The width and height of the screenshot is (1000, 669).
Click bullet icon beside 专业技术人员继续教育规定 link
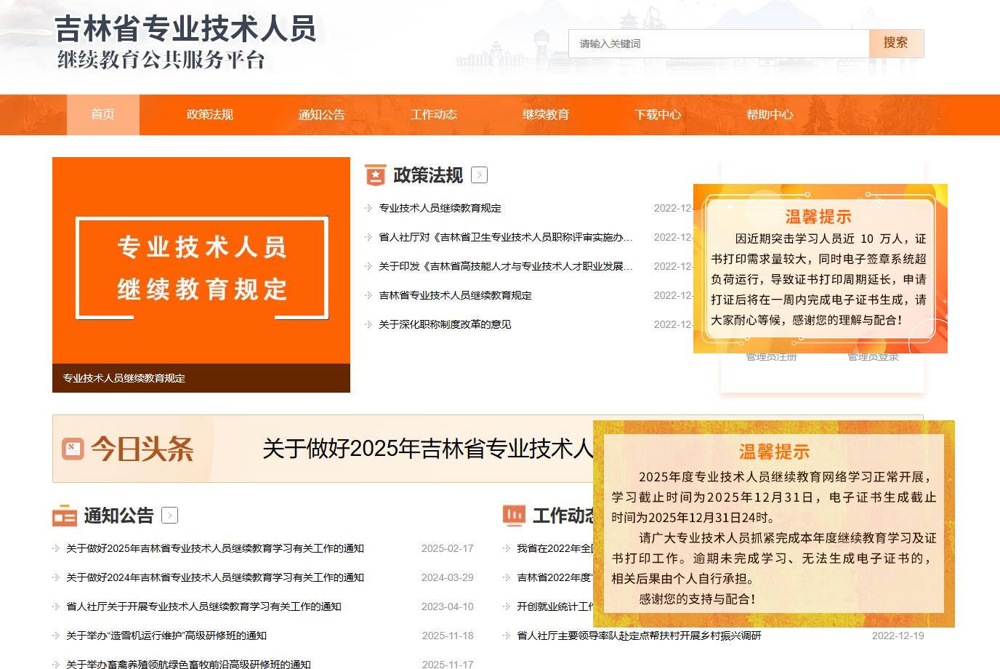pyautogui.click(x=368, y=208)
